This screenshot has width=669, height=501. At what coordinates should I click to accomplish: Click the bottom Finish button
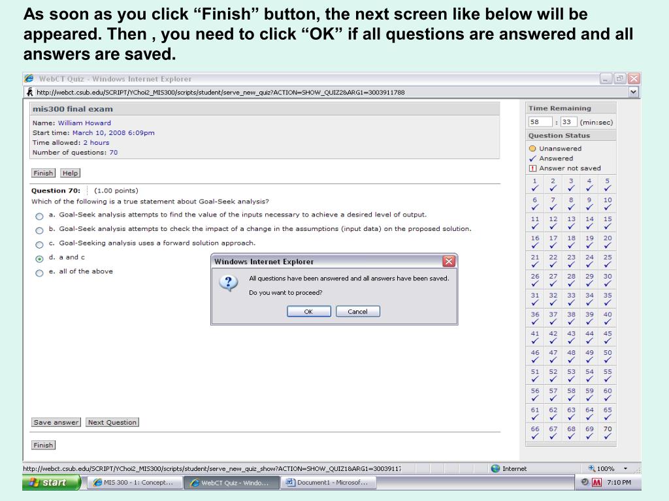click(43, 445)
